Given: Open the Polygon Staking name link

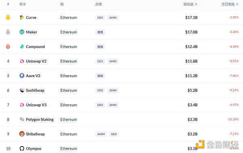Looking at the screenshot, I should 40,120.
